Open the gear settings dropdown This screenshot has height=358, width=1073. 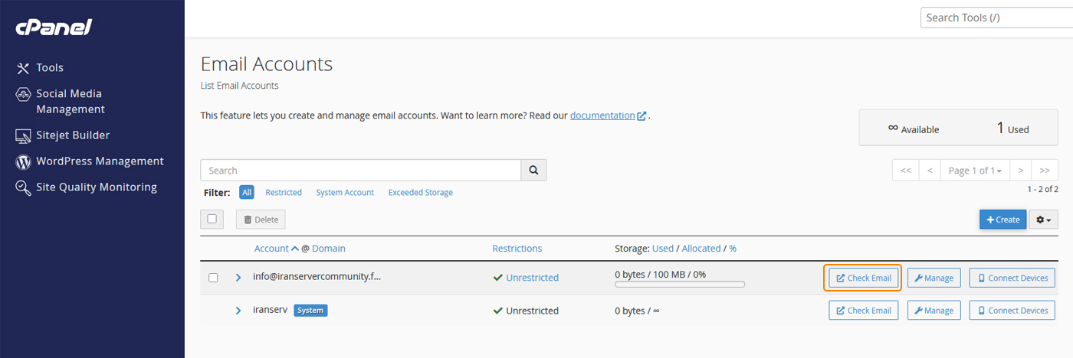tap(1043, 220)
